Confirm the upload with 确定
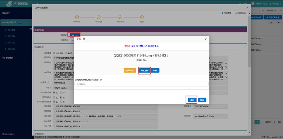Viewport: 283px width, 139px height. [x=192, y=100]
